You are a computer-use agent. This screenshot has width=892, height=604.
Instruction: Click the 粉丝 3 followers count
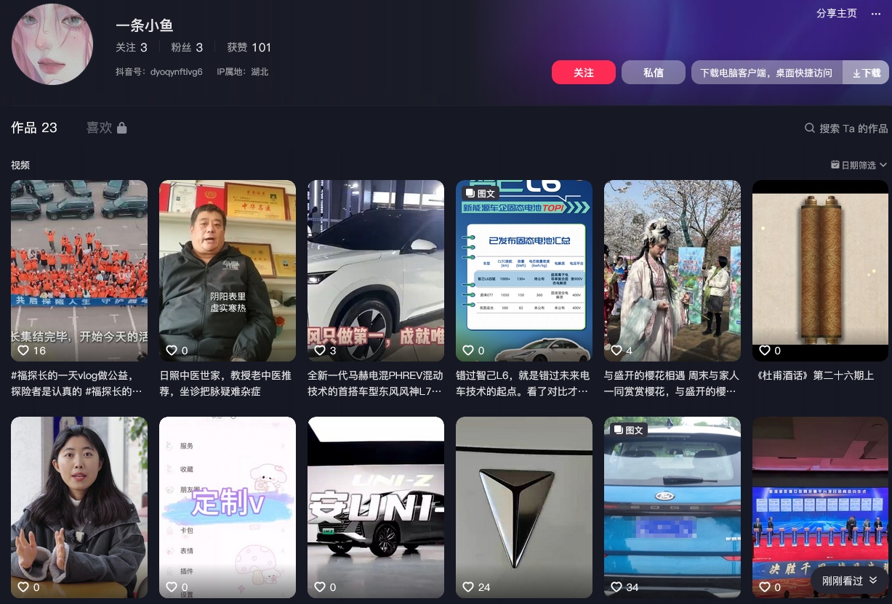(x=187, y=47)
